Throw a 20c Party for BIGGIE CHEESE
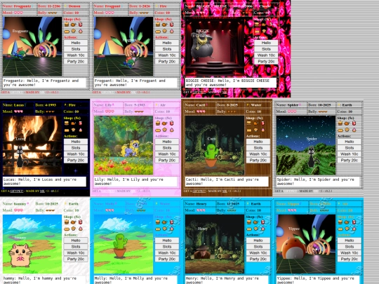 (x=266, y=62)
